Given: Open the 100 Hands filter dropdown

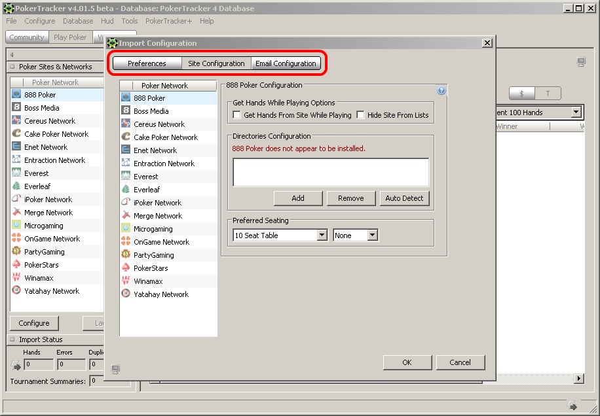Looking at the screenshot, I should tap(576, 112).
